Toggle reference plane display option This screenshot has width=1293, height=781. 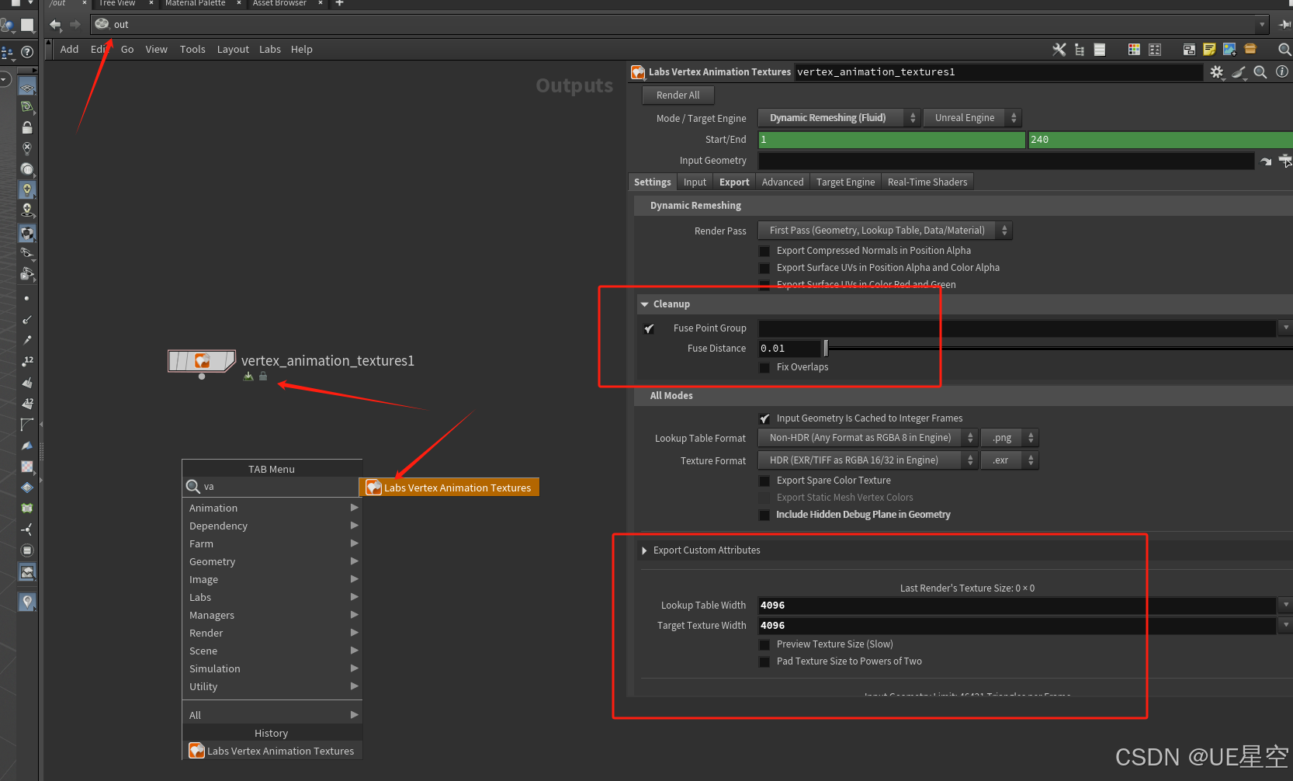point(27,86)
